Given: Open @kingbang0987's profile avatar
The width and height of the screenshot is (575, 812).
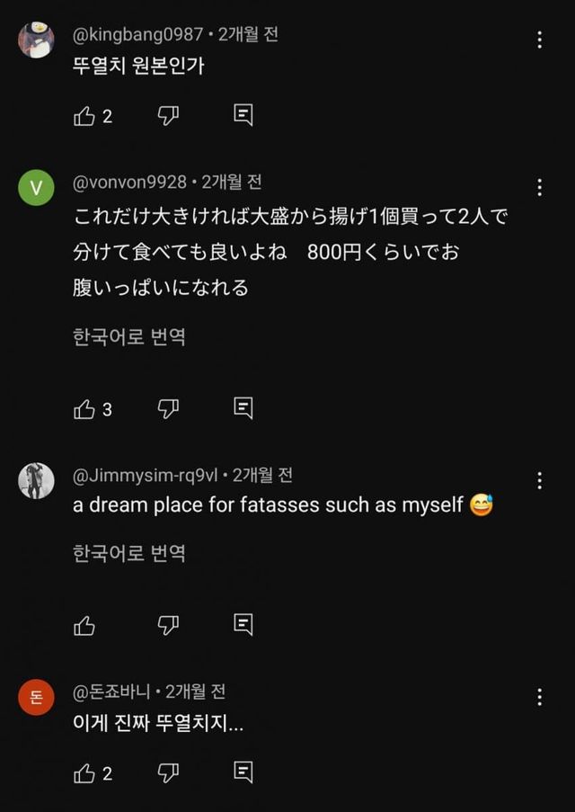Looking at the screenshot, I should point(36,40).
